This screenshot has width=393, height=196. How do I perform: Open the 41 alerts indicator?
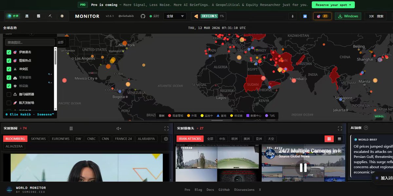[x=322, y=16]
